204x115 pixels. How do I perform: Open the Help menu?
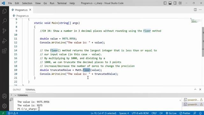[72, 3]
